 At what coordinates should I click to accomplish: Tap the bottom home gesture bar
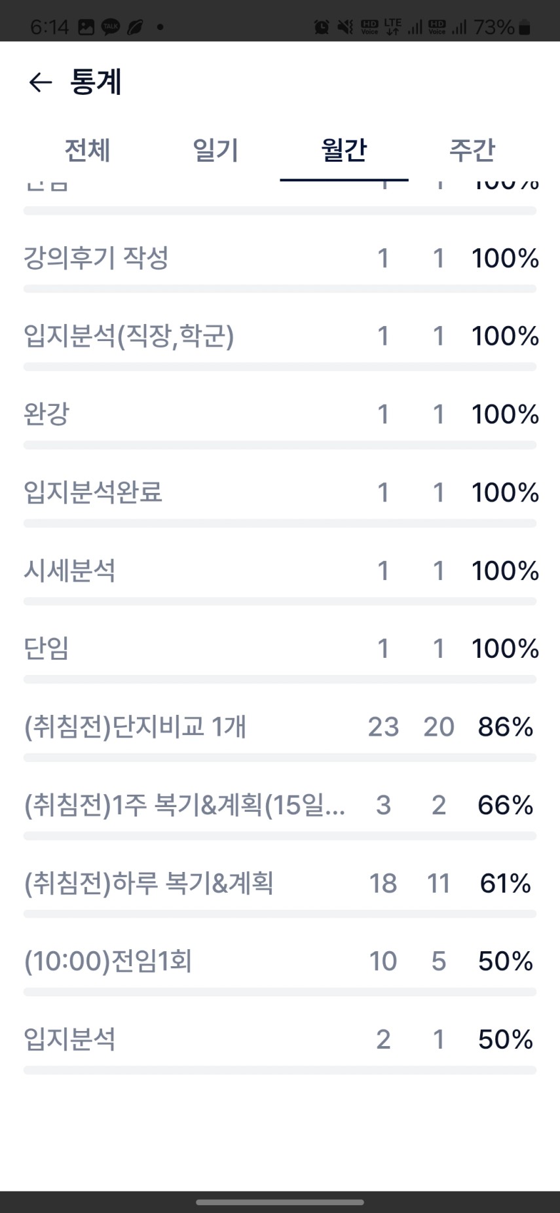(280, 1202)
